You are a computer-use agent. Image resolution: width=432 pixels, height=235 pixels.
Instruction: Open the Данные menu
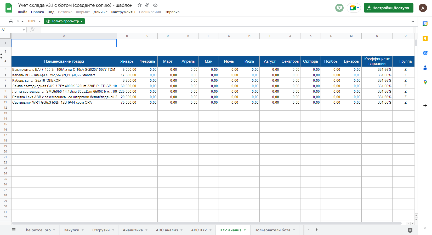pyautogui.click(x=100, y=12)
